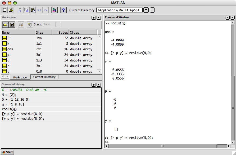The image size is (236, 155).
Task: Click the Start button
Action: point(7,152)
